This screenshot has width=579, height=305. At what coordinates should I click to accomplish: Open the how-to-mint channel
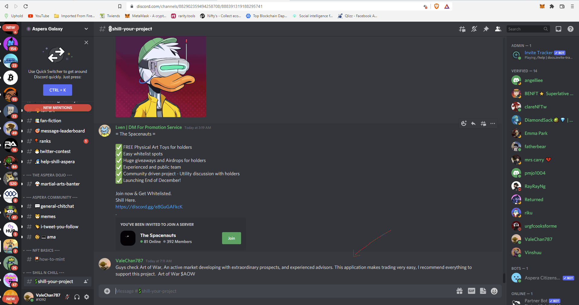click(58, 259)
